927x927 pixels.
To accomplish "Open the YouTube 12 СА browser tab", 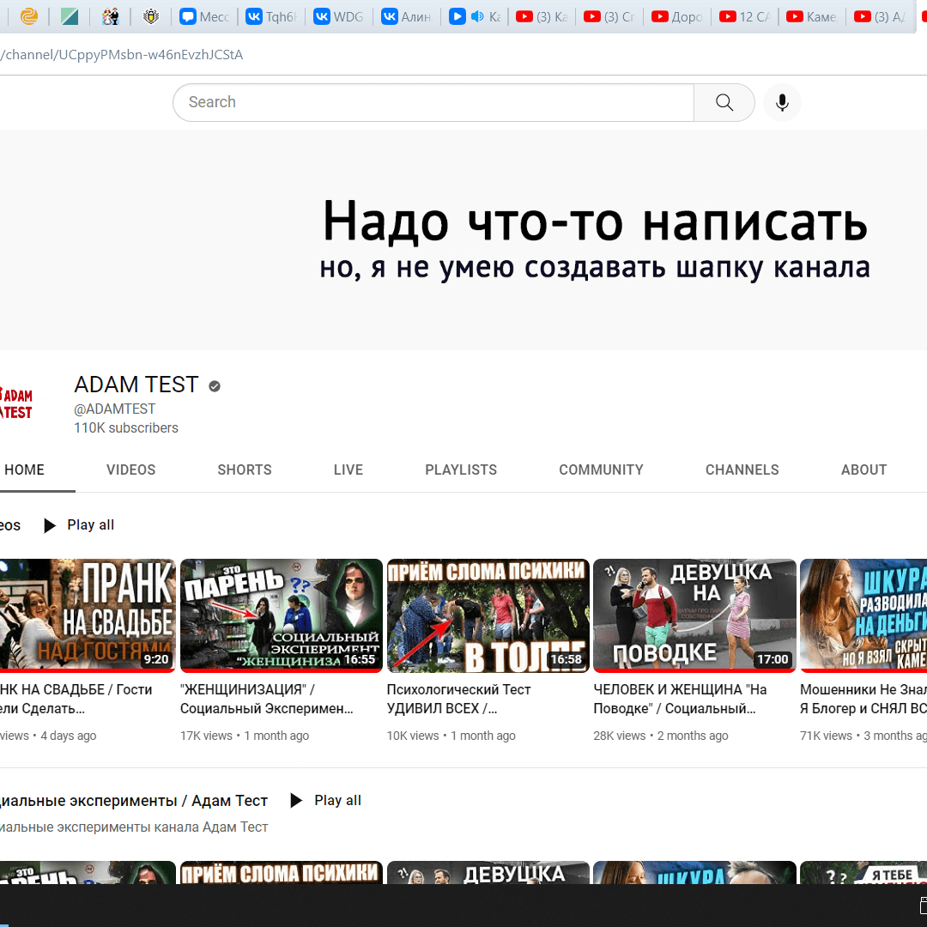I will pyautogui.click(x=745, y=16).
